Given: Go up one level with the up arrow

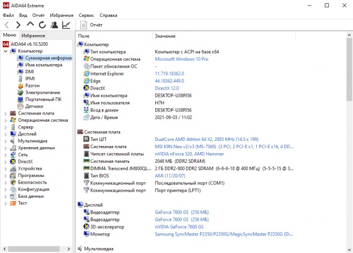Looking at the screenshot, I should click(x=30, y=25).
